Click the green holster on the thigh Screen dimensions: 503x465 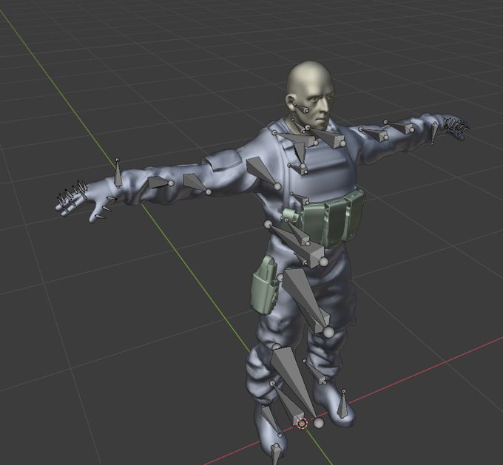[264, 285]
